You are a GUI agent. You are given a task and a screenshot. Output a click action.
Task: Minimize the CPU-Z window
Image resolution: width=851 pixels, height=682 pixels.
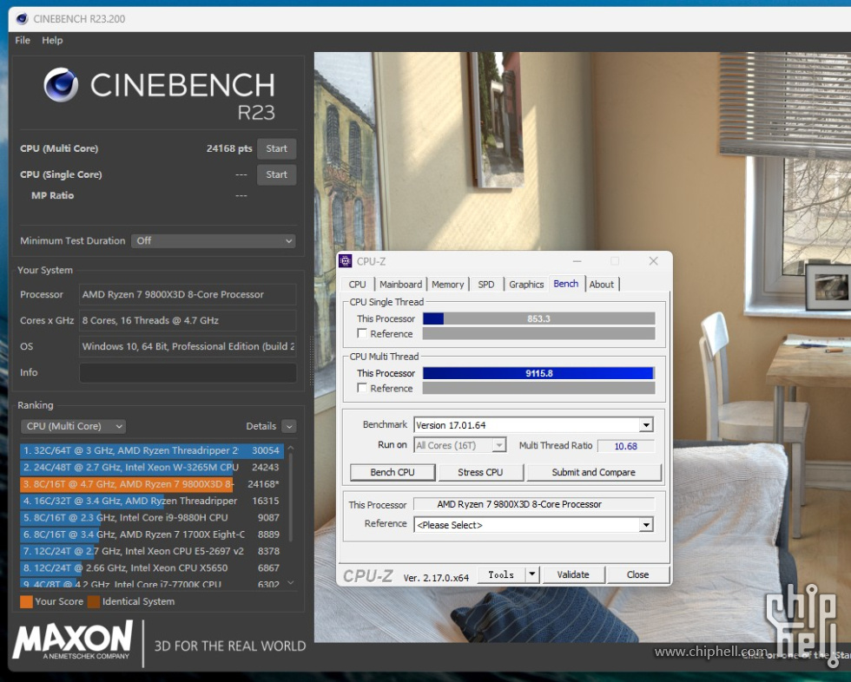pos(577,261)
